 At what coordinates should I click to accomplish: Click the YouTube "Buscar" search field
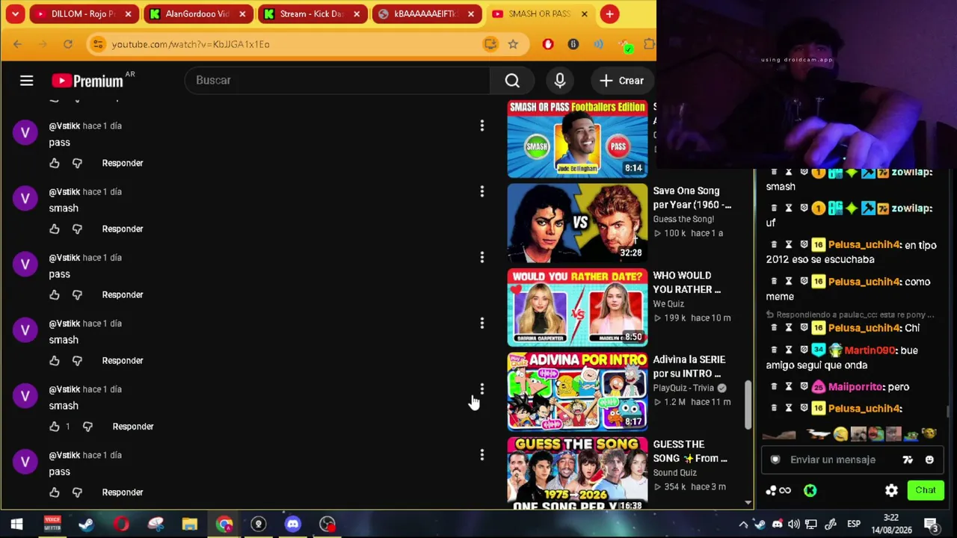(337, 81)
